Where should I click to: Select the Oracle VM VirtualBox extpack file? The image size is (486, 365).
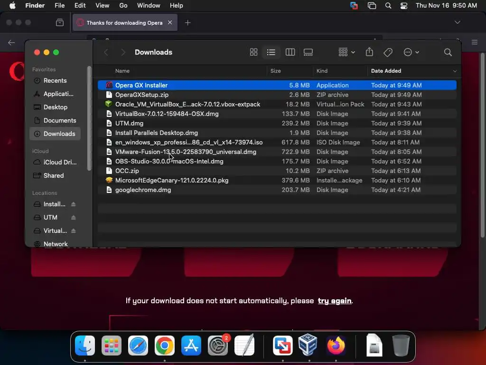click(x=277, y=104)
